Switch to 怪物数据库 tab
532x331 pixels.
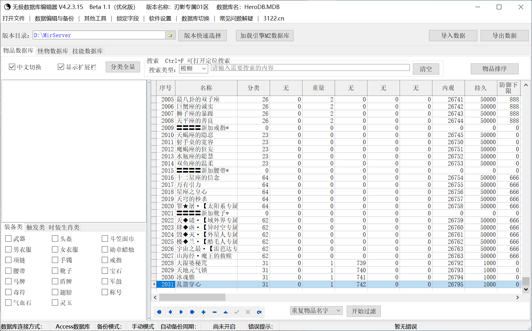[x=53, y=51]
